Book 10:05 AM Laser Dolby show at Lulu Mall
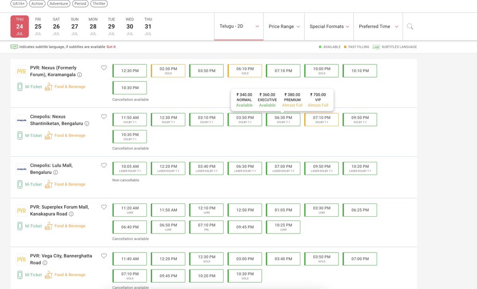477x289 pixels. pos(130,169)
